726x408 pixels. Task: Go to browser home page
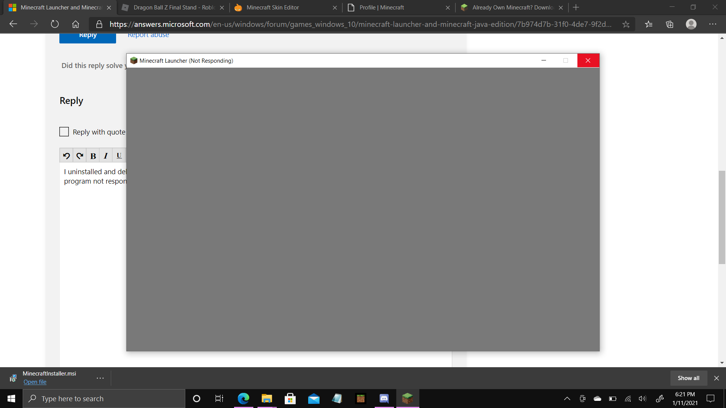[76, 24]
